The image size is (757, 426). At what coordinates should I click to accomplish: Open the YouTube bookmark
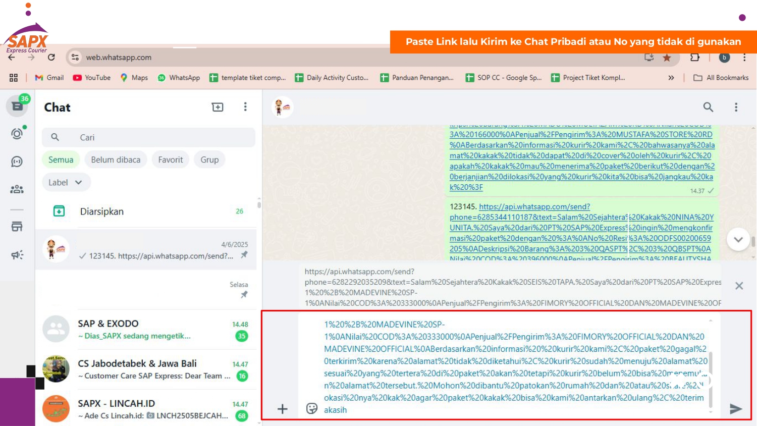point(92,78)
